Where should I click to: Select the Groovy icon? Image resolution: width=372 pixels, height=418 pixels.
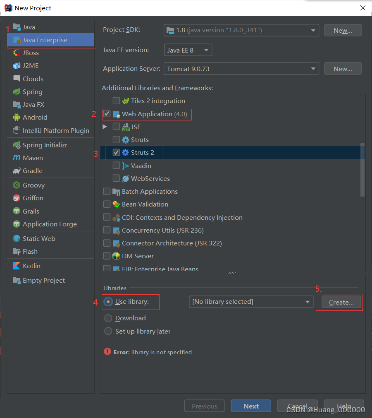coord(17,185)
